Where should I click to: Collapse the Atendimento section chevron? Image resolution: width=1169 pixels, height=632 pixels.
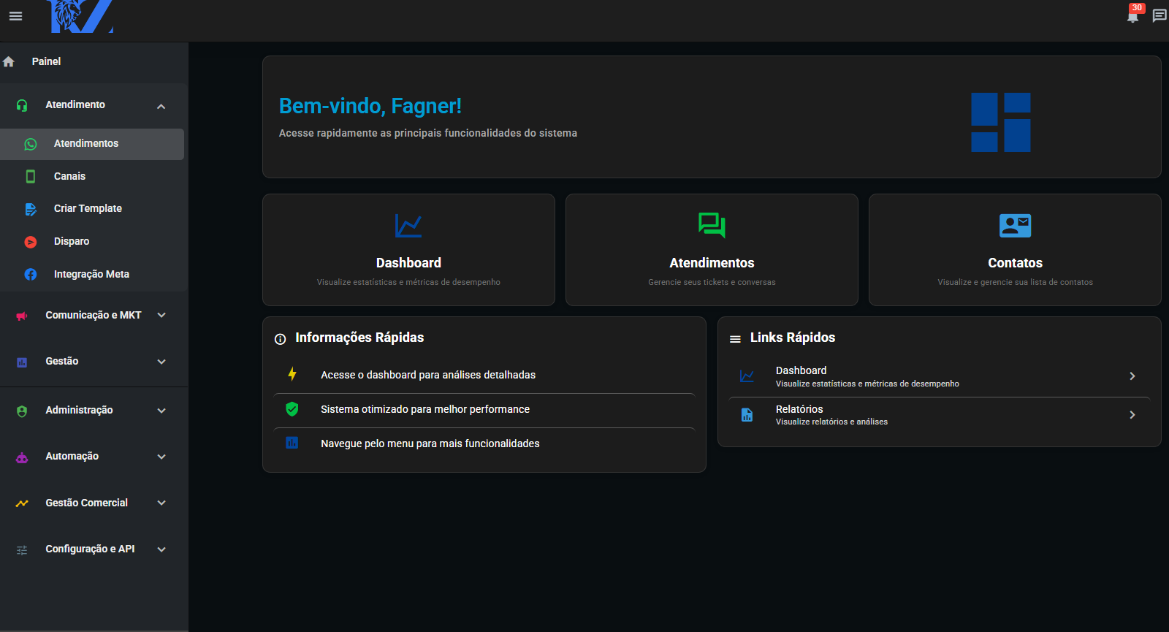[x=161, y=107]
